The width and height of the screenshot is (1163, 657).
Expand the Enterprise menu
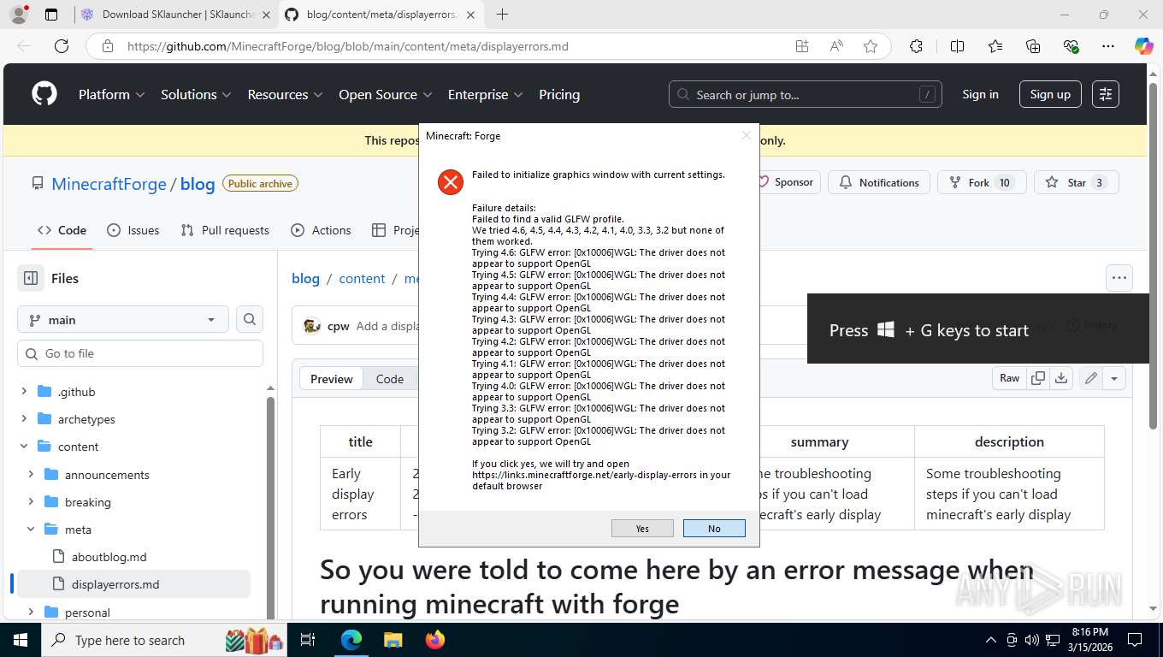coord(486,94)
